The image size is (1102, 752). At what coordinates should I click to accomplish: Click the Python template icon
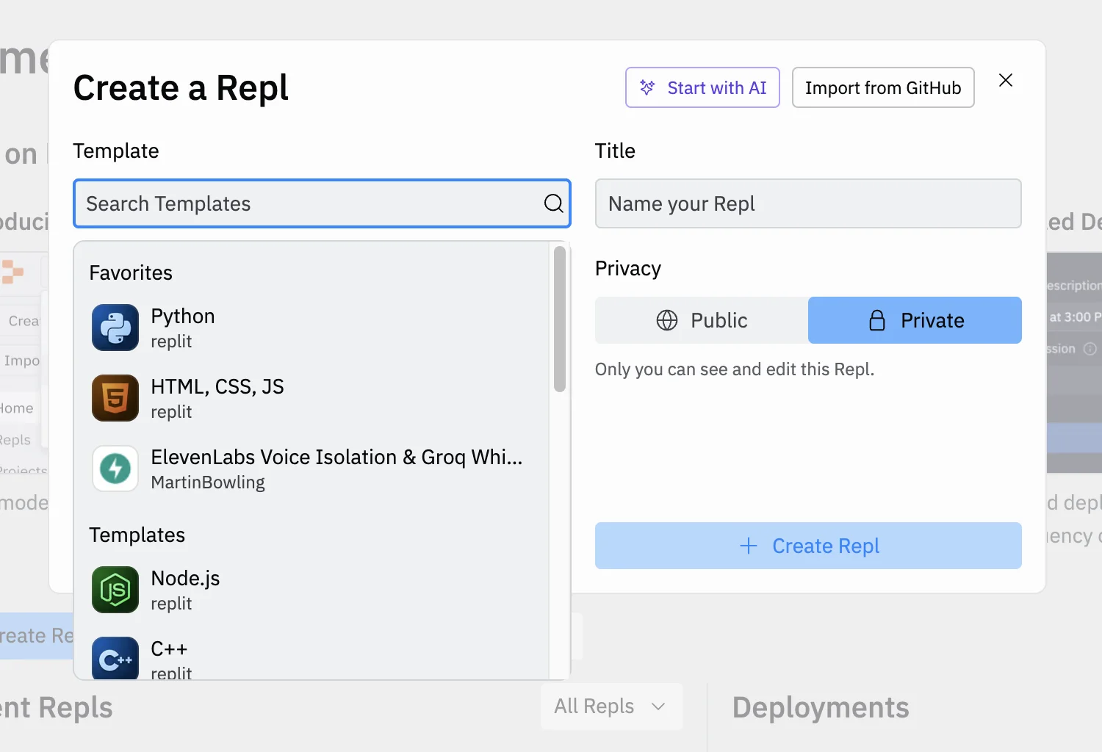[115, 328]
